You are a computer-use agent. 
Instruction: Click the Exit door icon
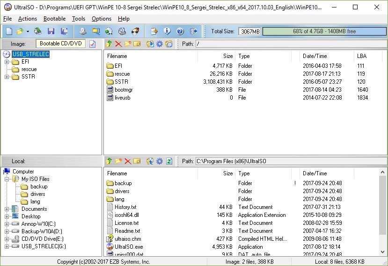193,31
